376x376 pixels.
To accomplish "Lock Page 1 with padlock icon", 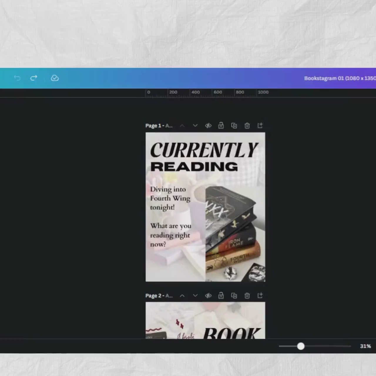I will click(x=221, y=125).
